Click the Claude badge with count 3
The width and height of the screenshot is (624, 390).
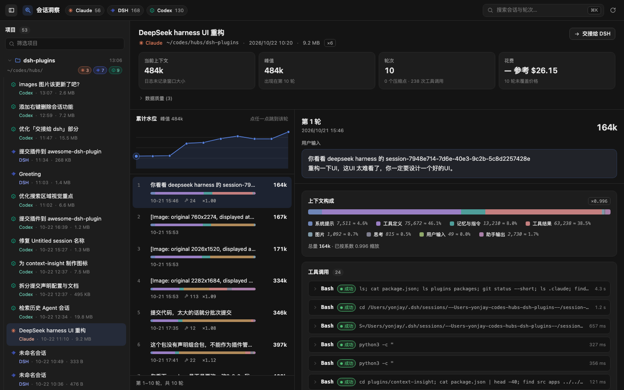[84, 70]
